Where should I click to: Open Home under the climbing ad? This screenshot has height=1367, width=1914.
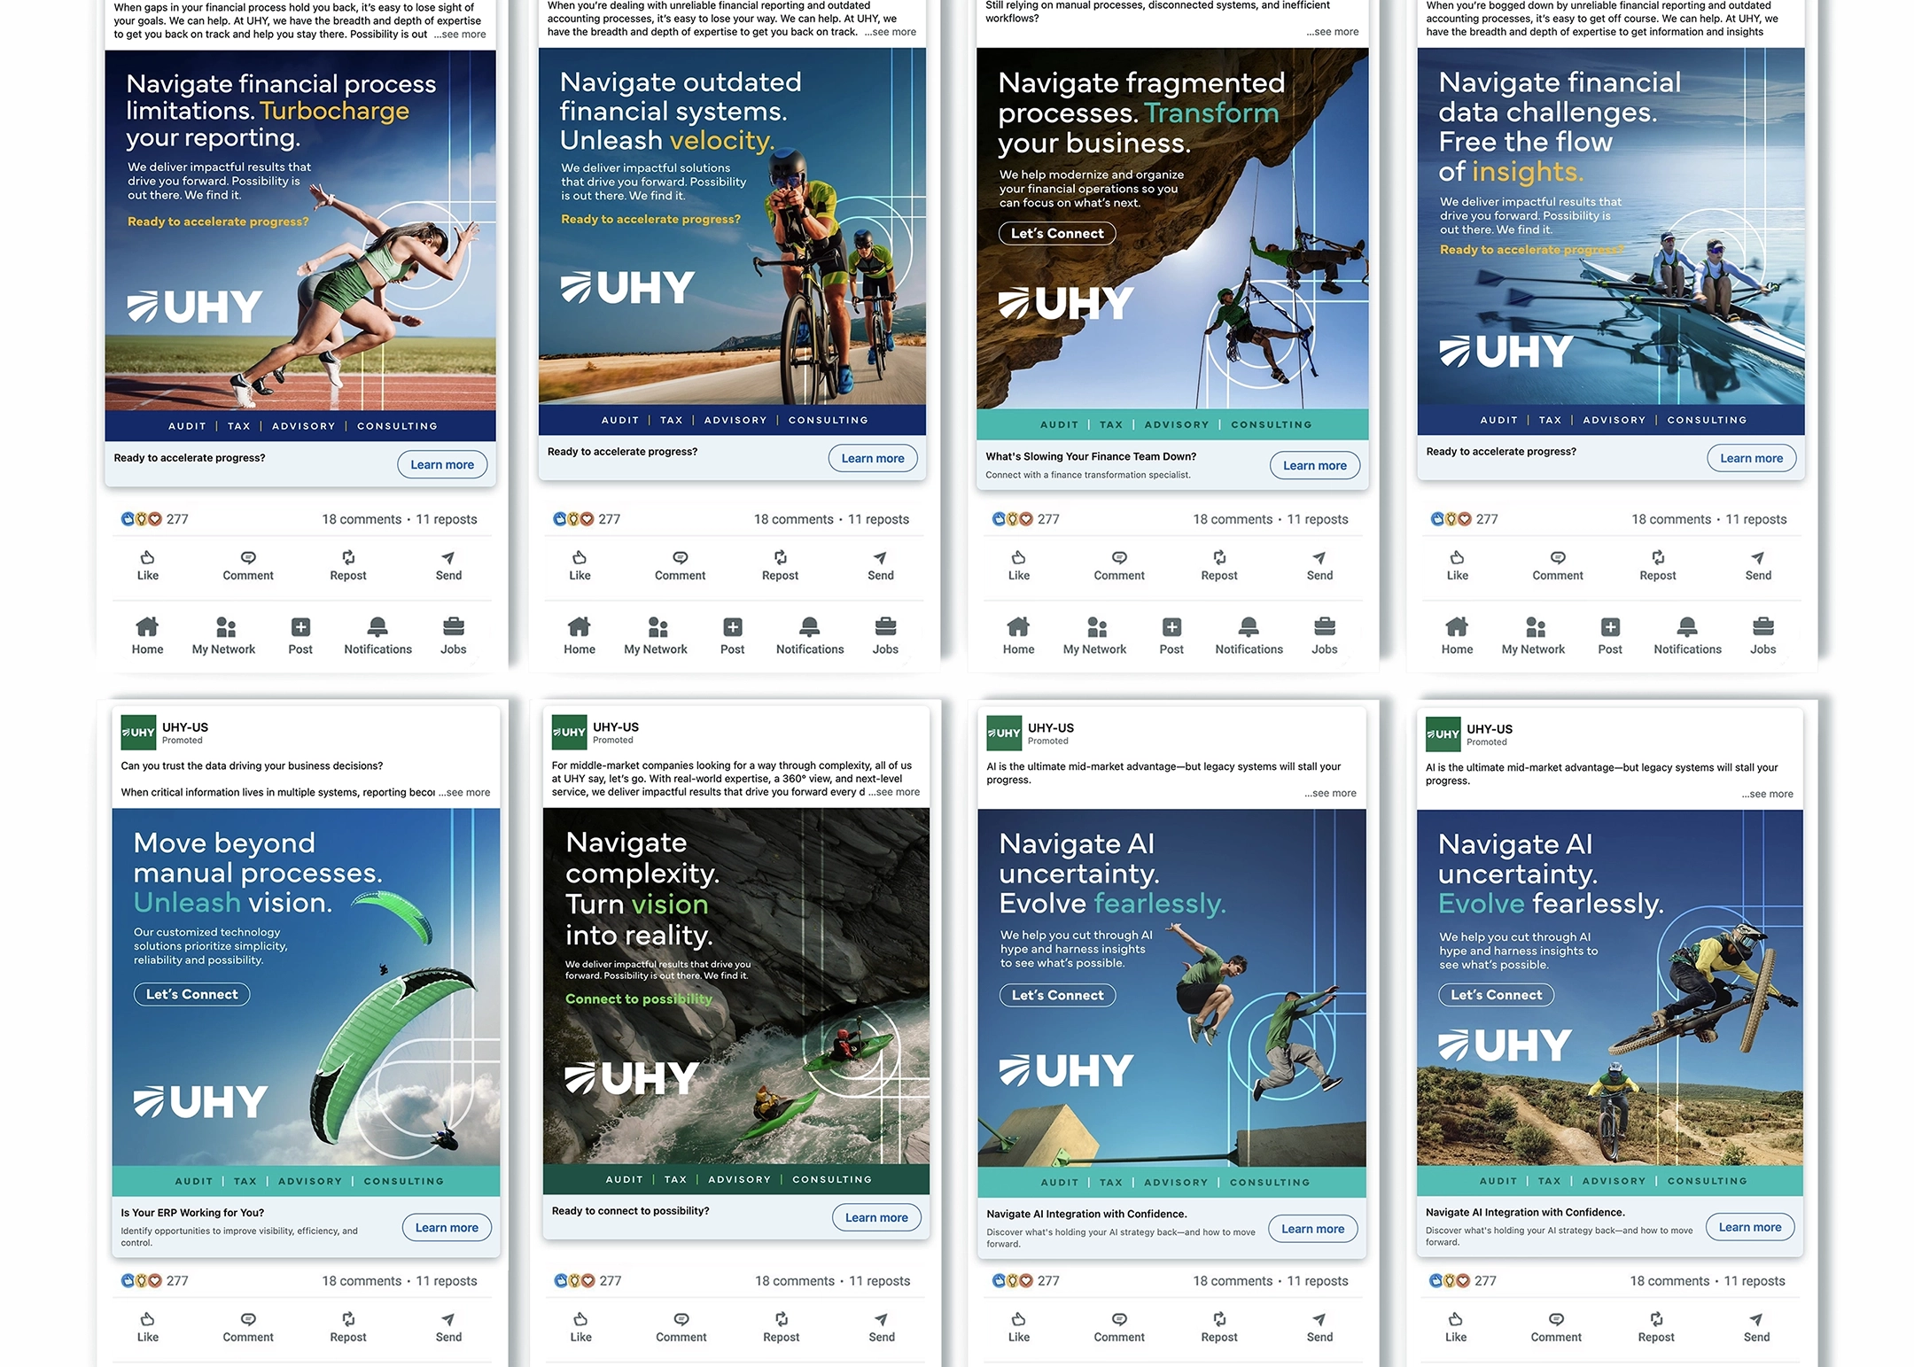(x=1018, y=636)
